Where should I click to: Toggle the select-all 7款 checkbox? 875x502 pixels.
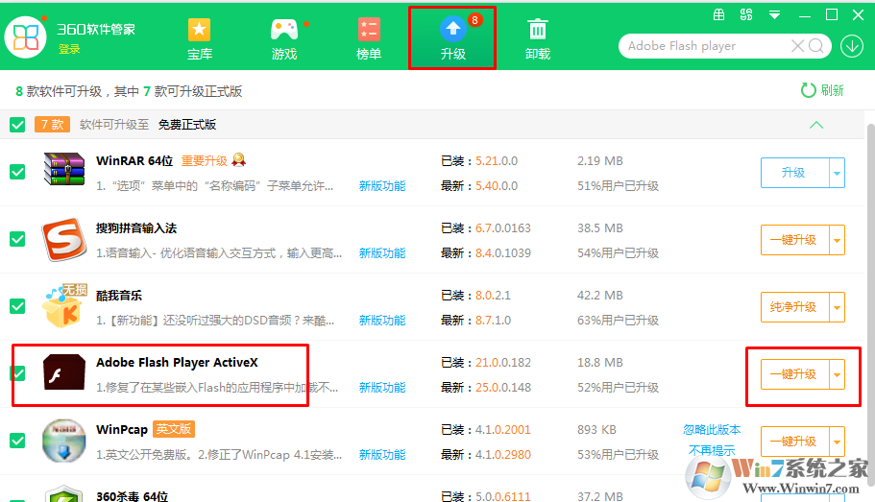click(x=17, y=125)
